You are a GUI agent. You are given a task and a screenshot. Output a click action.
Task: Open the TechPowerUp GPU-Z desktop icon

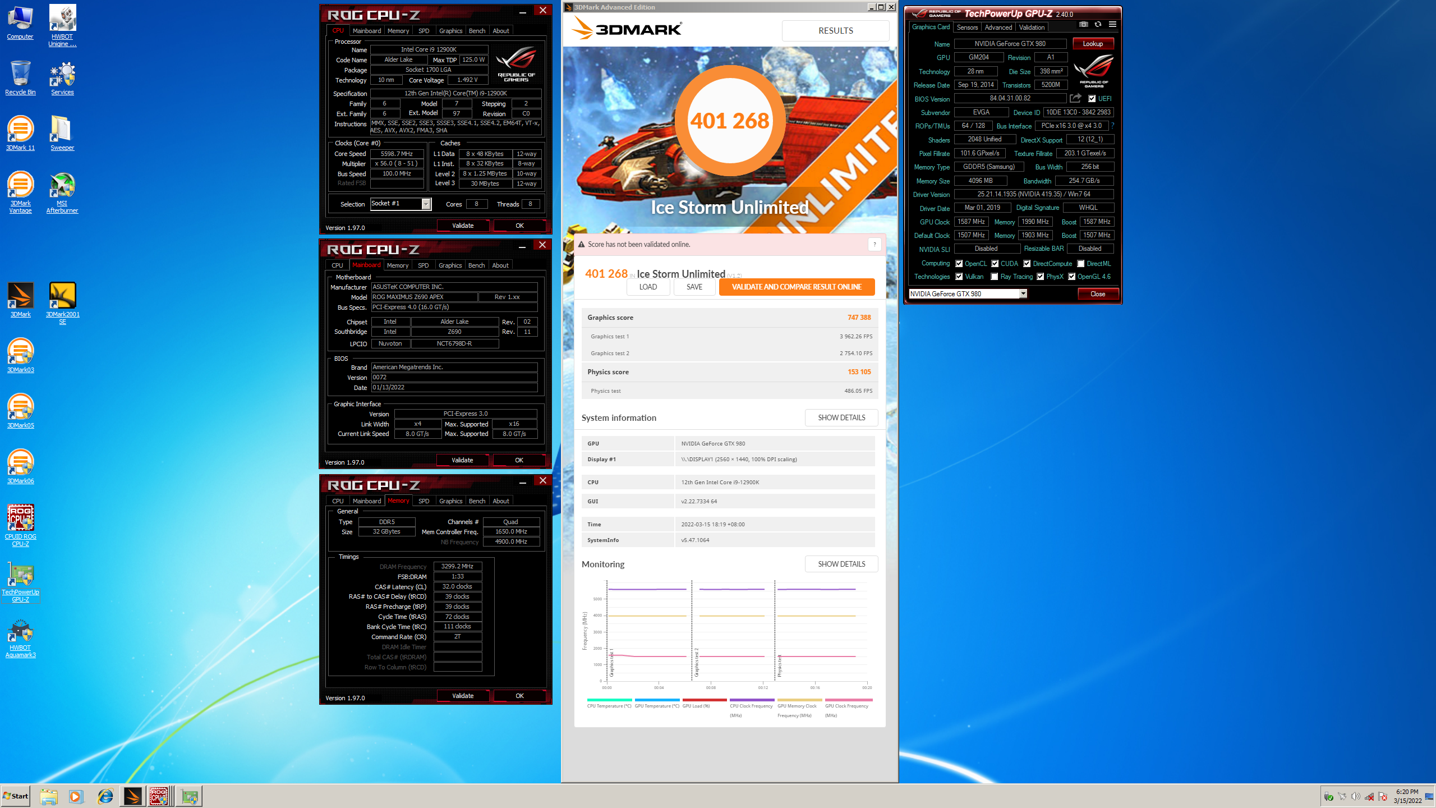(x=20, y=581)
